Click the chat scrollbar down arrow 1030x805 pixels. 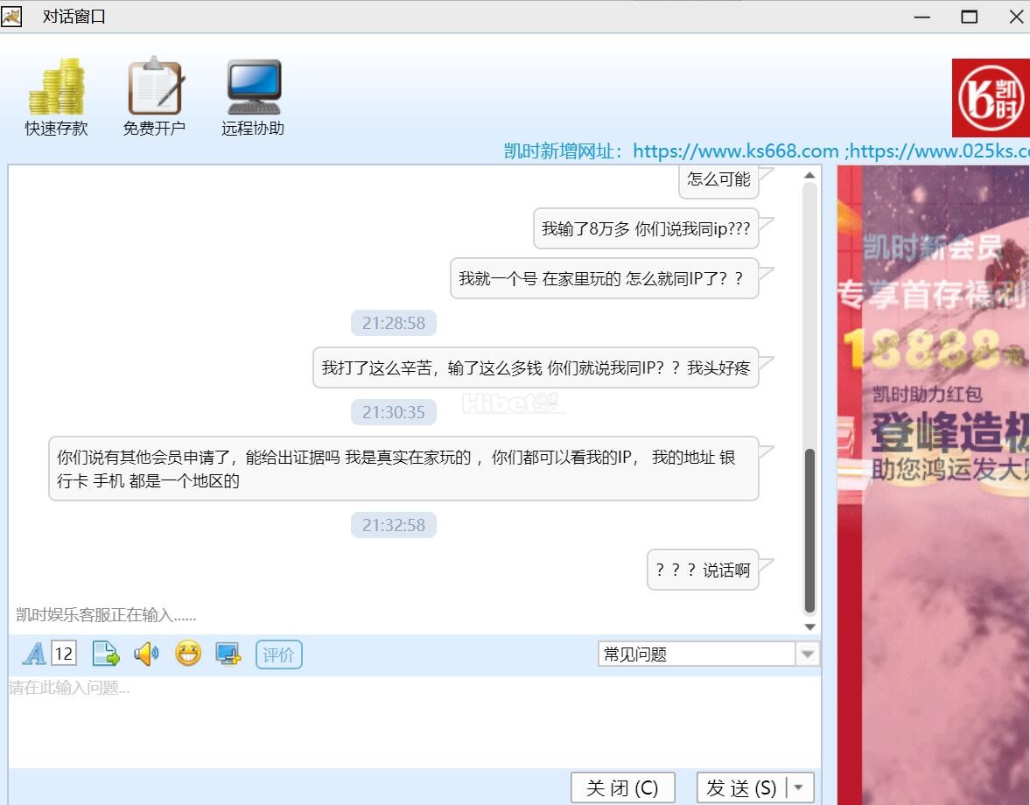[x=809, y=626]
